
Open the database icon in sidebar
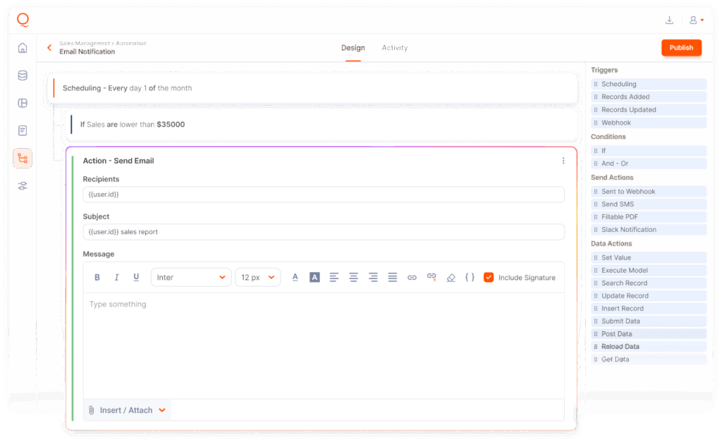[23, 75]
